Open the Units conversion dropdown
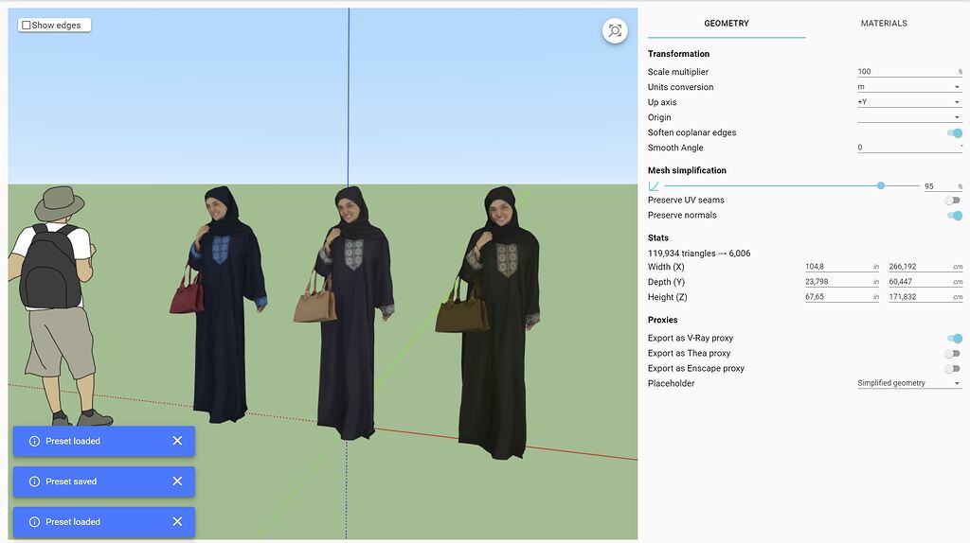The width and height of the screenshot is (970, 543). point(909,87)
